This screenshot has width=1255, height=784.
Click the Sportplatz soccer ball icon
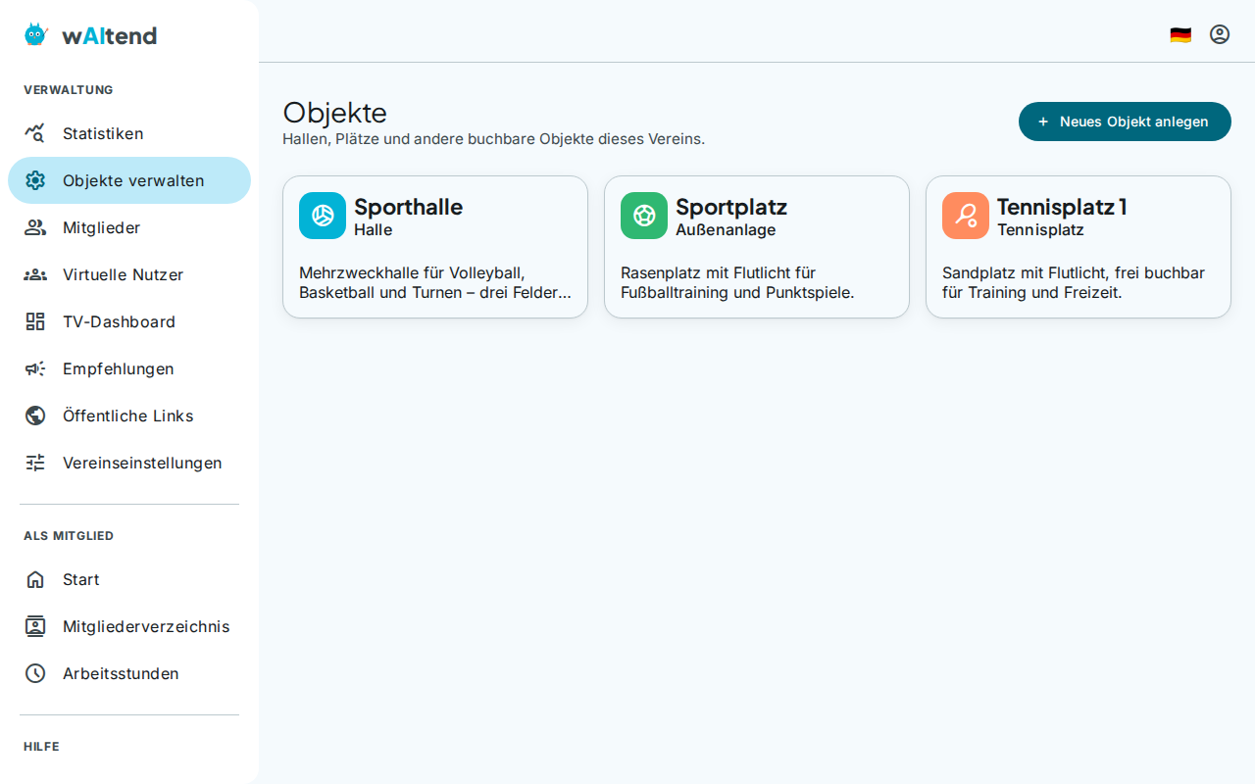click(644, 216)
